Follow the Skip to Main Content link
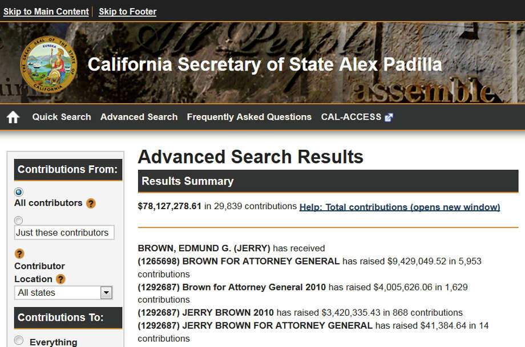The image size is (525, 347). point(46,12)
